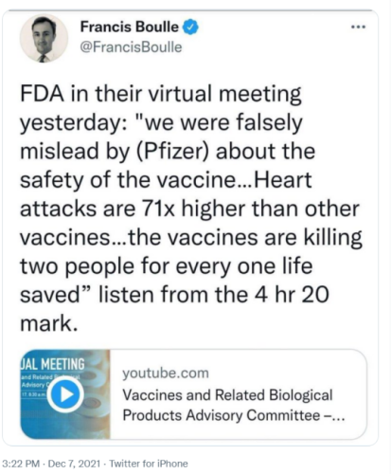Click 'Products Advisory Committee' line in card
This screenshot has width=392, height=474.
point(222,415)
